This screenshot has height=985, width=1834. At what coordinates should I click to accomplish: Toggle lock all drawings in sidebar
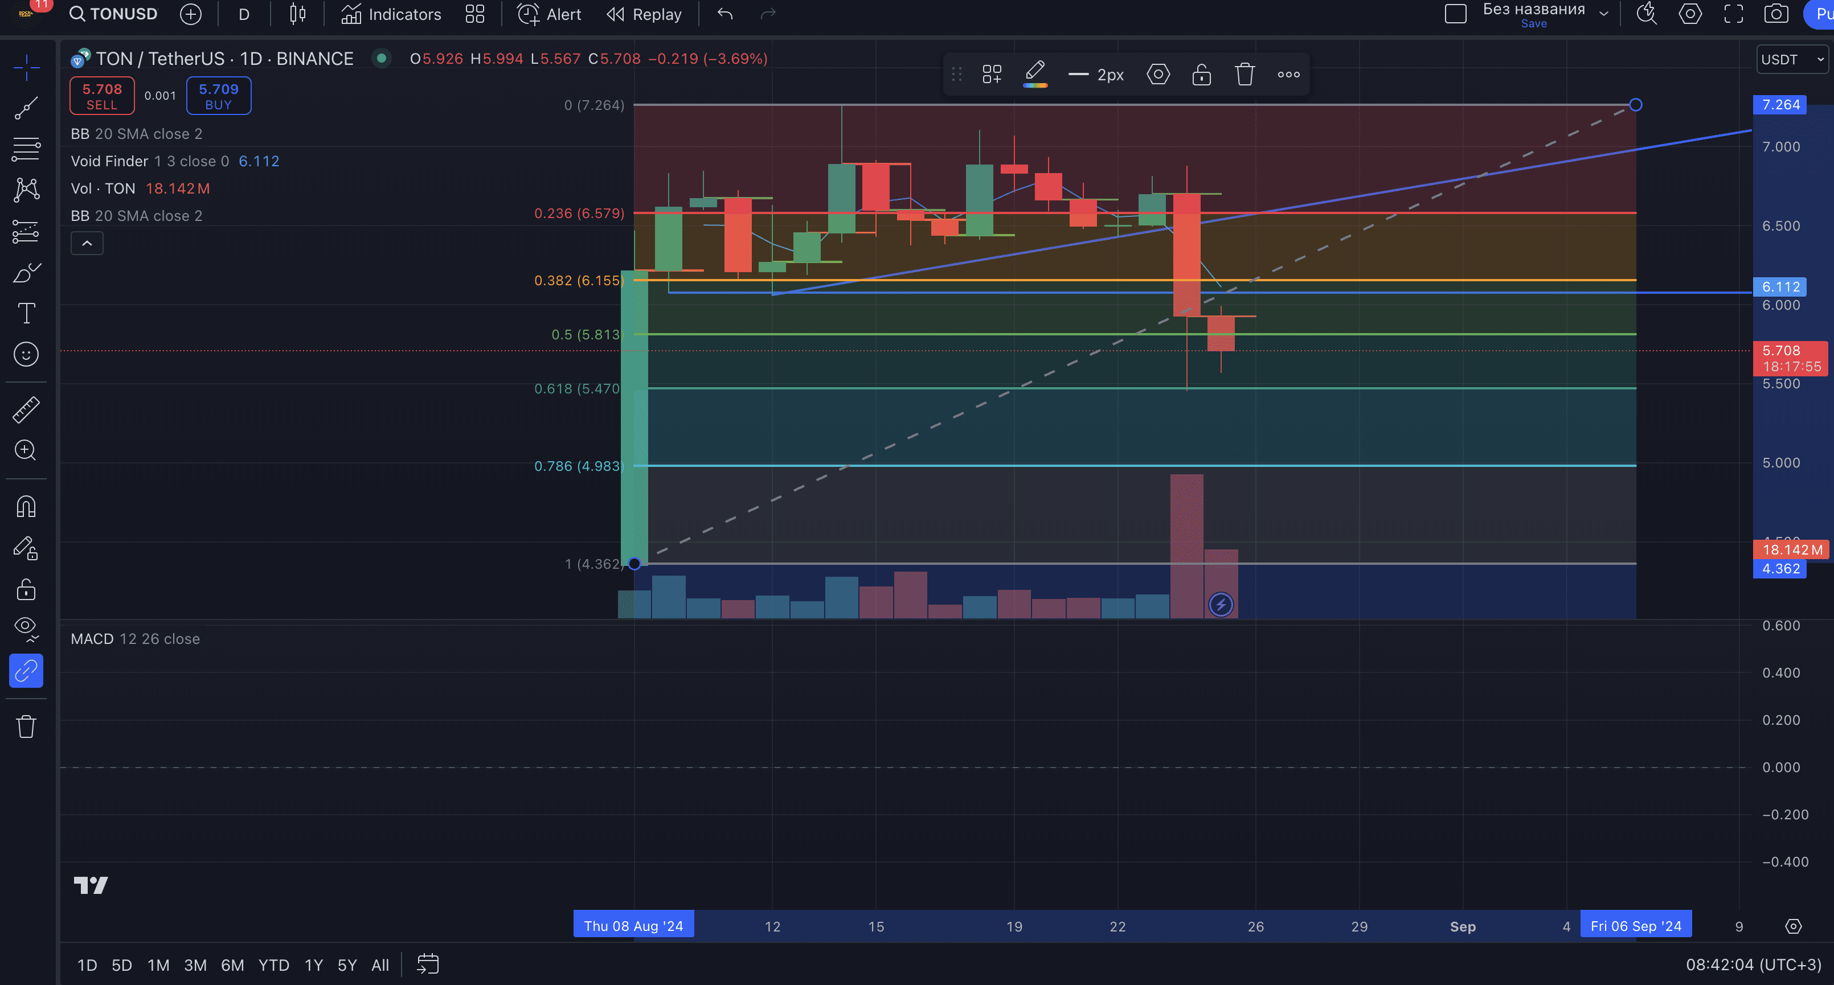[x=26, y=589]
